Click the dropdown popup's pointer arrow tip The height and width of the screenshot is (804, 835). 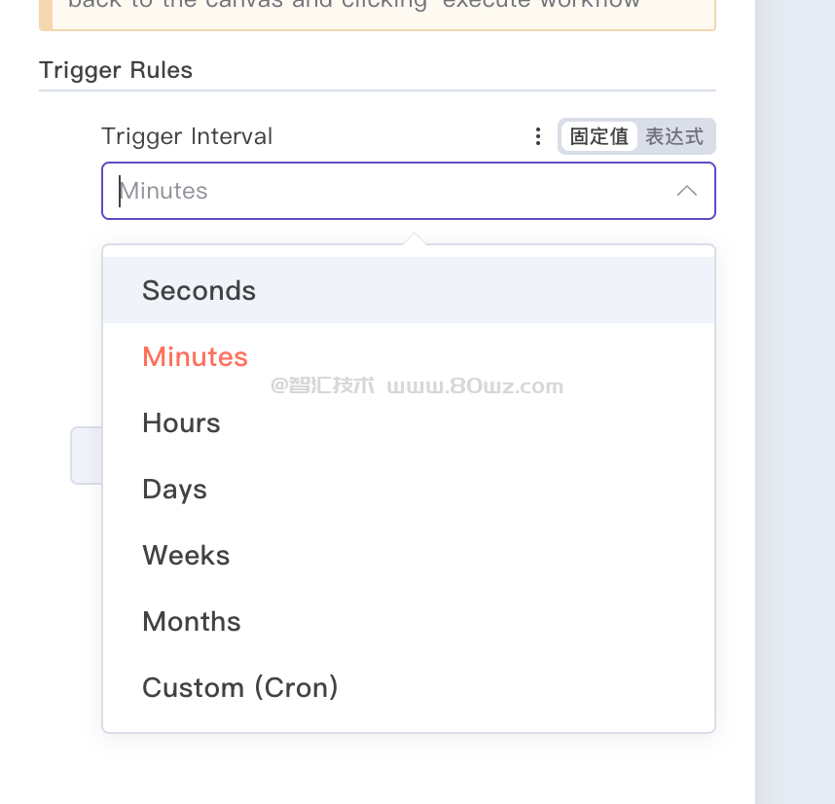(x=415, y=237)
